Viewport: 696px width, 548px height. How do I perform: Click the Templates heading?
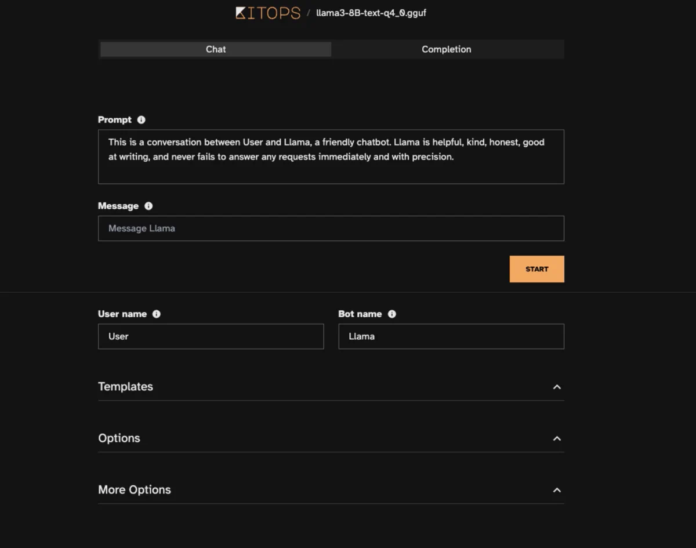click(x=126, y=387)
